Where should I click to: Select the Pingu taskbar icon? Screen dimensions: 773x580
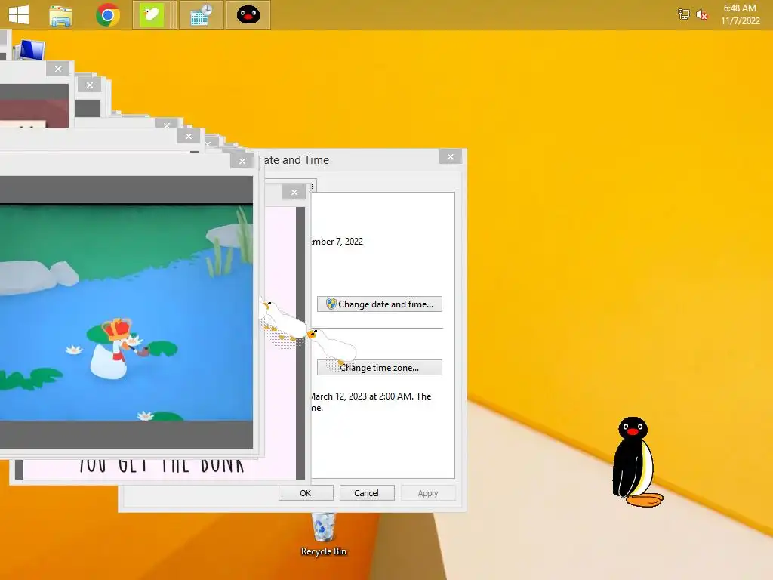248,15
